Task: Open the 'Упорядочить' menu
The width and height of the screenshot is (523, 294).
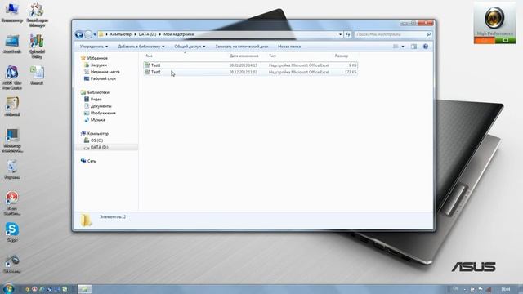Action: [94, 47]
